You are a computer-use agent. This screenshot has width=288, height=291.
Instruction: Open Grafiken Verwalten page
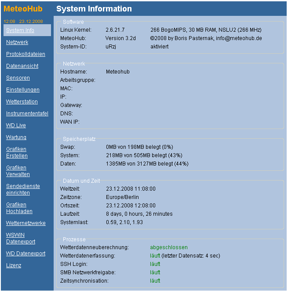(18, 171)
